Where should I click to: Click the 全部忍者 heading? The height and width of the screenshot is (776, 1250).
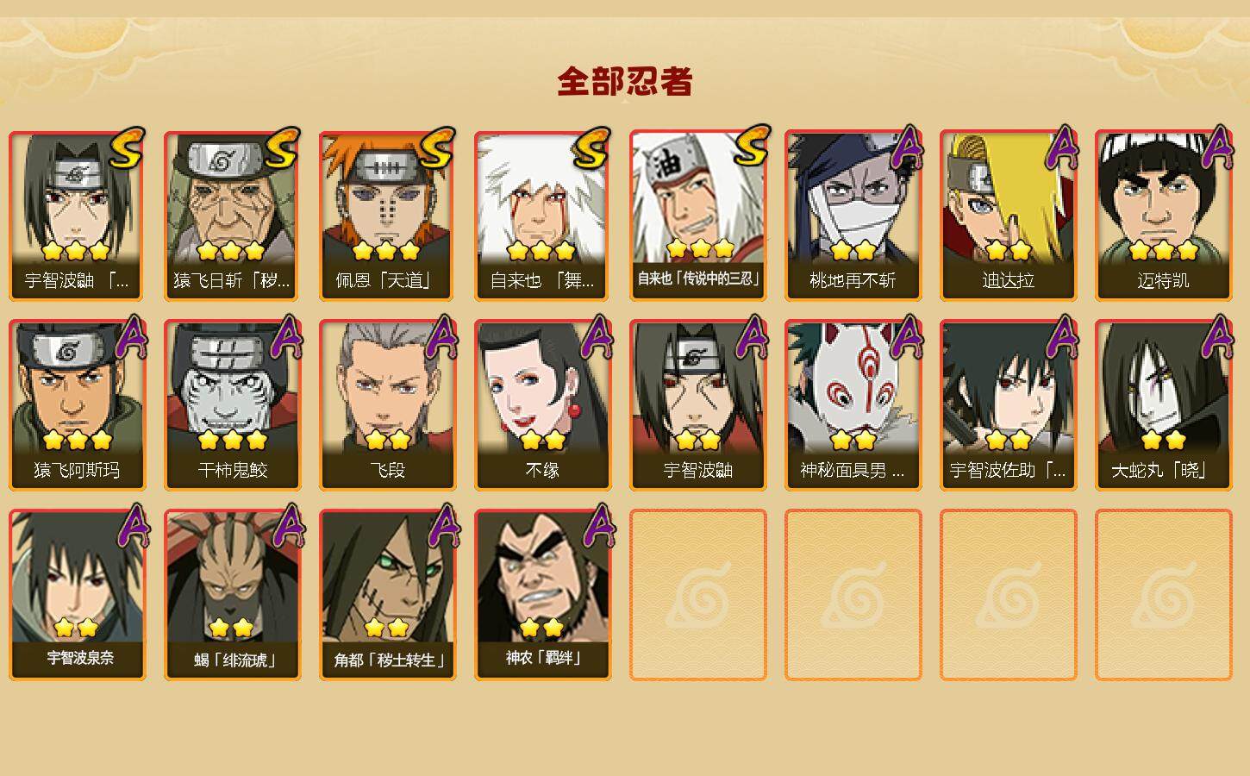coord(625,82)
